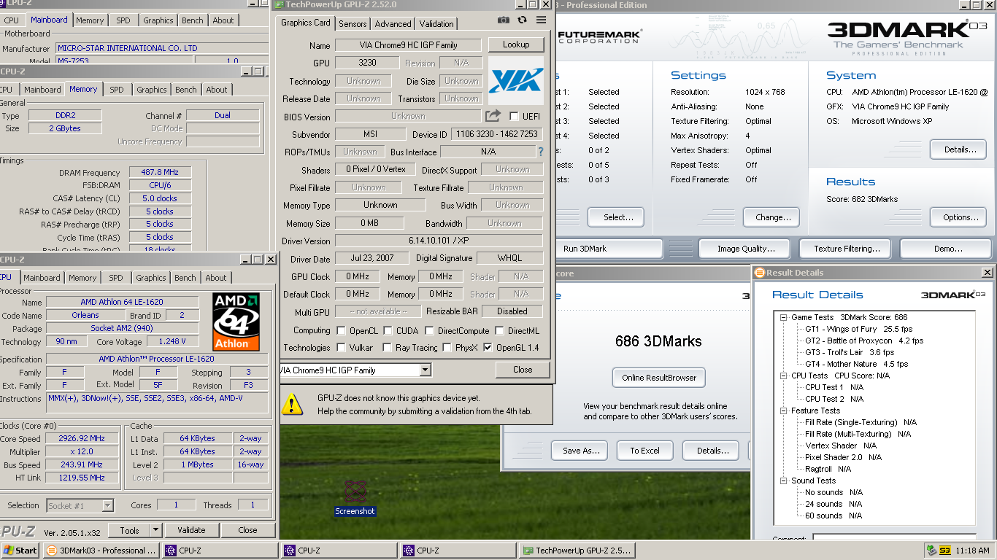The width and height of the screenshot is (997, 560).
Task: Click the VIA vendor logo in GPU-Z
Action: 516,80
